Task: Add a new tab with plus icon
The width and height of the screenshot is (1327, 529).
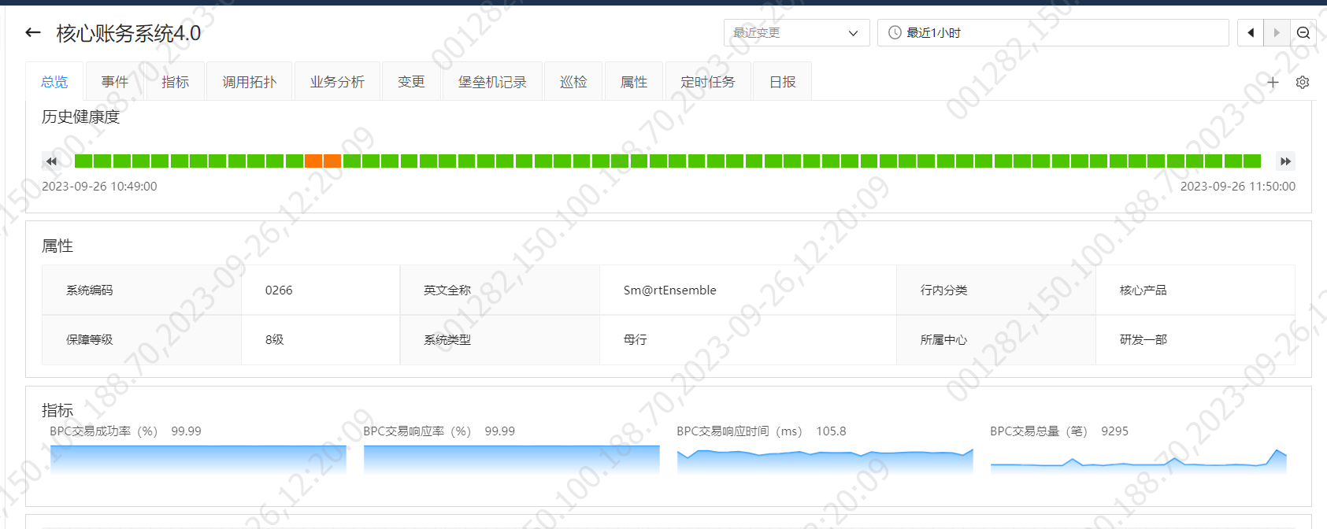Action: pos(1273,82)
